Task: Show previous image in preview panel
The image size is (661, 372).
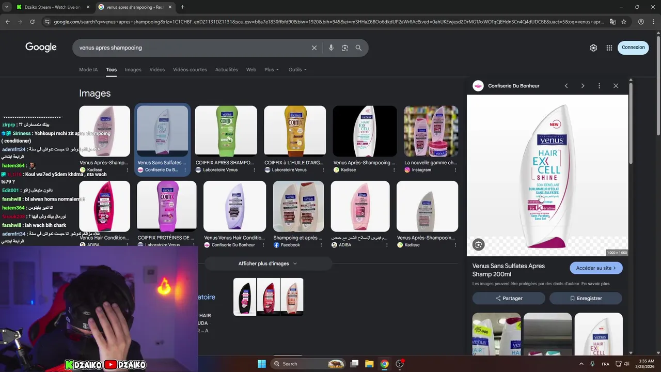Action: [x=566, y=86]
